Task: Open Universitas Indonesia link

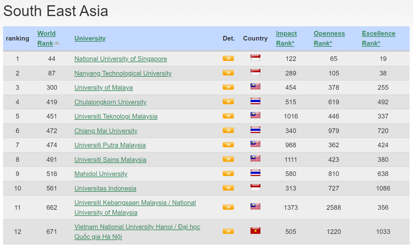Action: click(105, 188)
